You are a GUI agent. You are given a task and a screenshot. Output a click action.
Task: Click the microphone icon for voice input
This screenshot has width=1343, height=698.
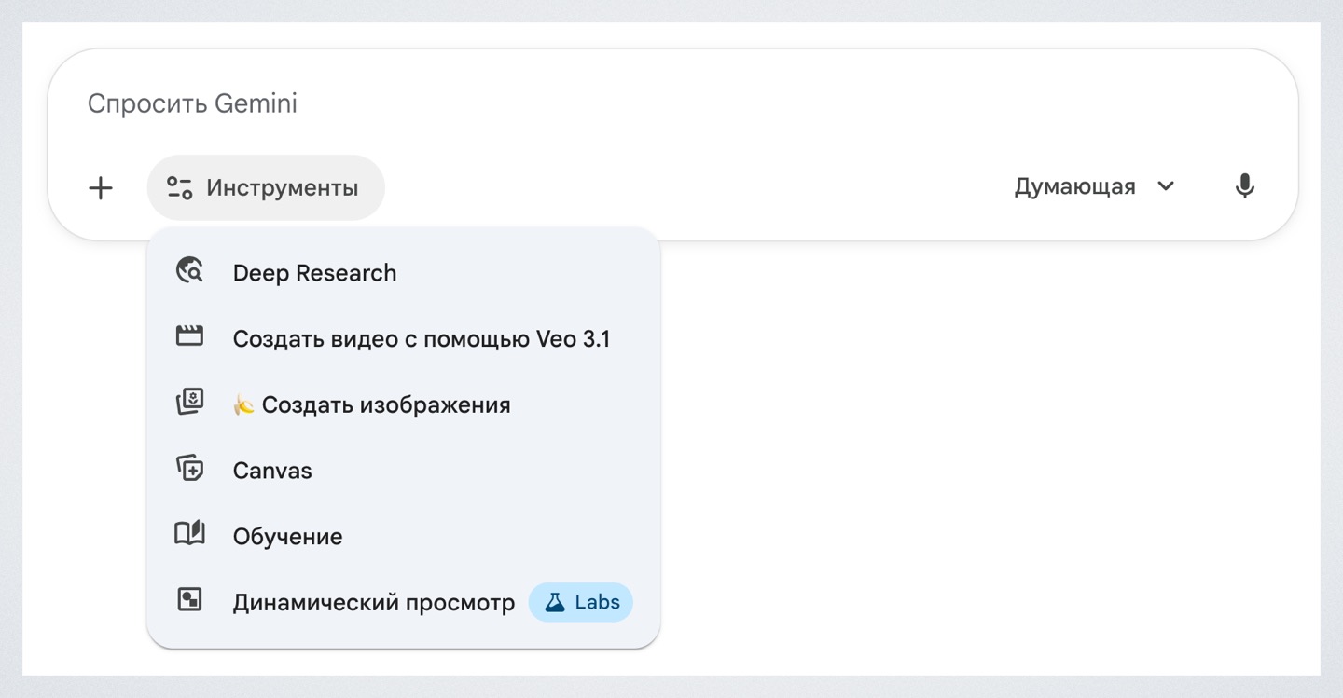[x=1244, y=187]
